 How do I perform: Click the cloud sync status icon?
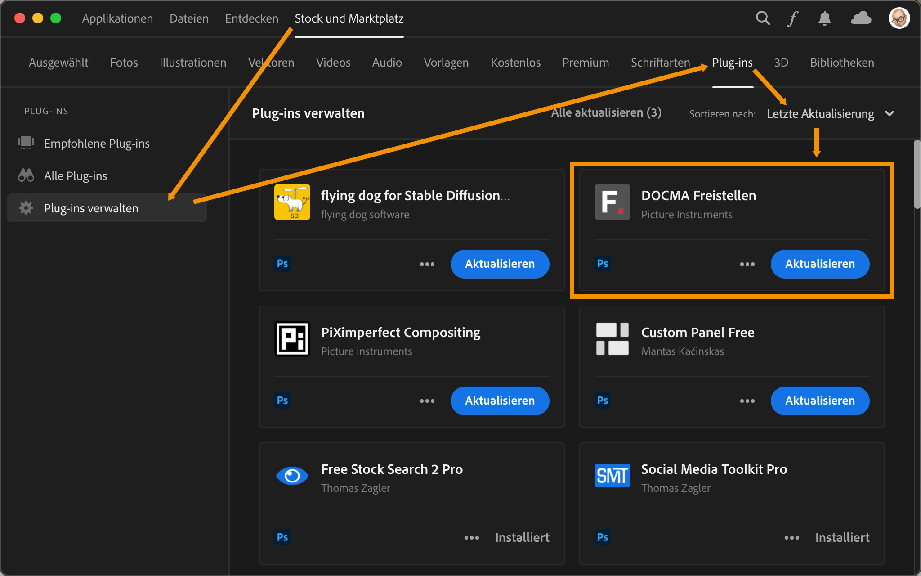click(861, 18)
